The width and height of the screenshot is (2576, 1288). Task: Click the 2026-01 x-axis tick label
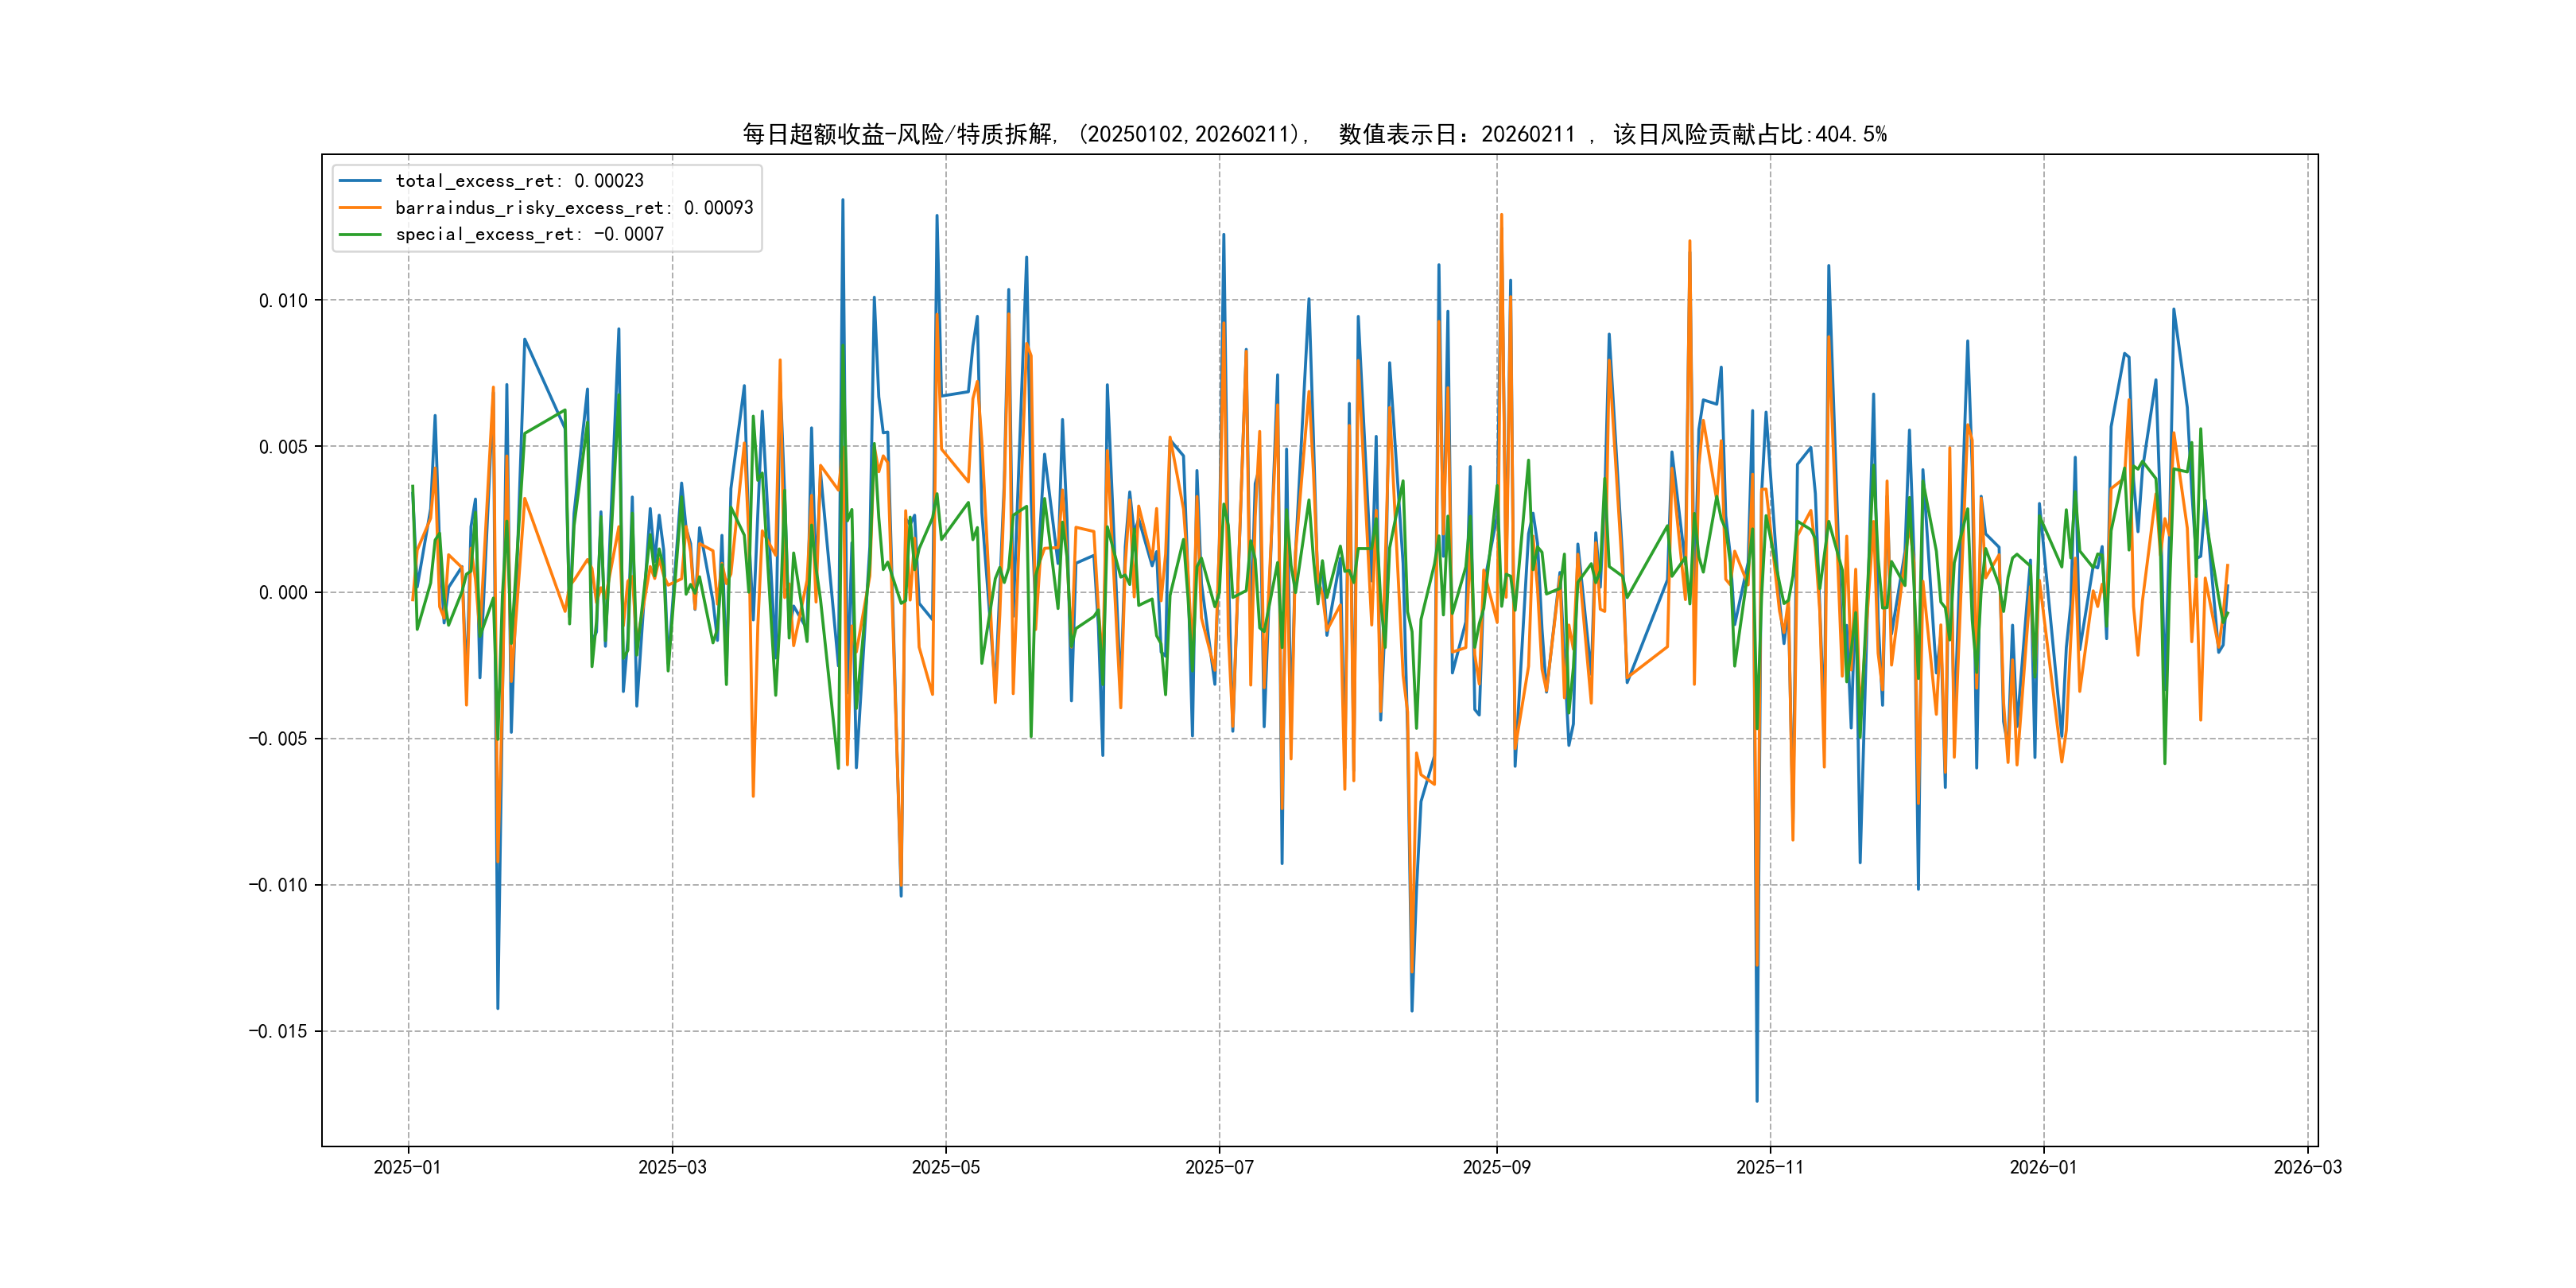pos(2043,1167)
